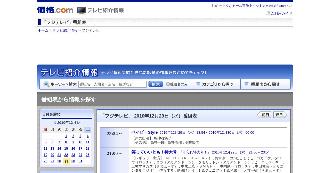
Task: Select December 28 in the calendar
Action: pos(59,161)
